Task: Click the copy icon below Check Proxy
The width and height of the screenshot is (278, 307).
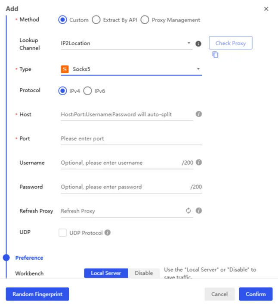Action: pyautogui.click(x=215, y=55)
